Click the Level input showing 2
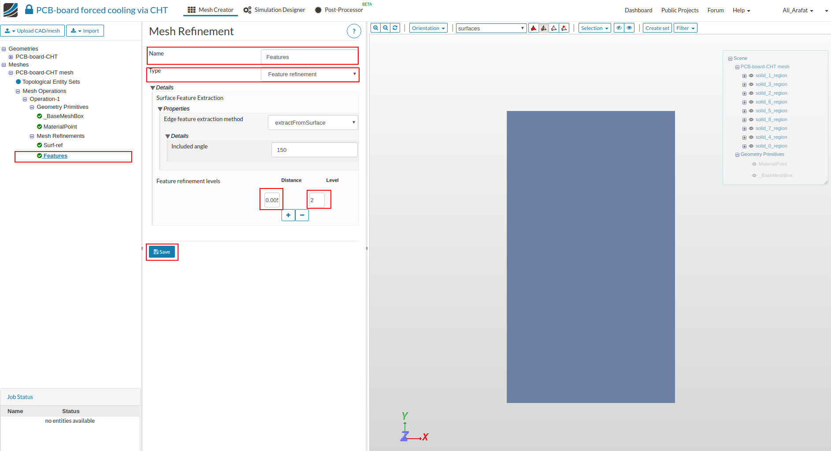Image resolution: width=831 pixels, height=451 pixels. pyautogui.click(x=317, y=200)
